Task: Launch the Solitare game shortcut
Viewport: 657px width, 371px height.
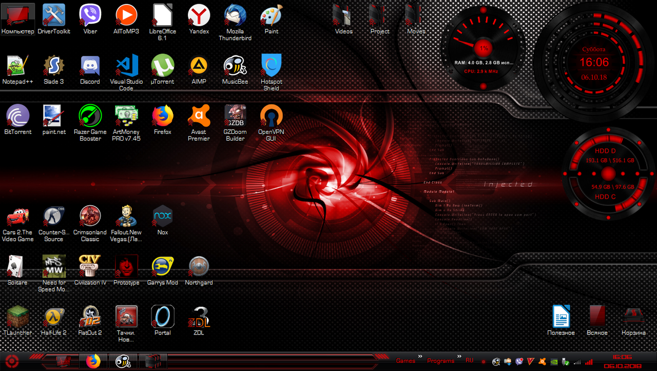Action: pos(18,271)
